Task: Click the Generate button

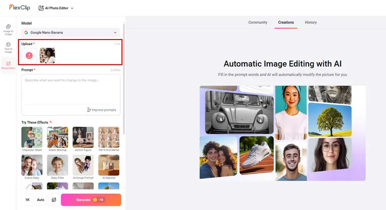Action: (91, 200)
